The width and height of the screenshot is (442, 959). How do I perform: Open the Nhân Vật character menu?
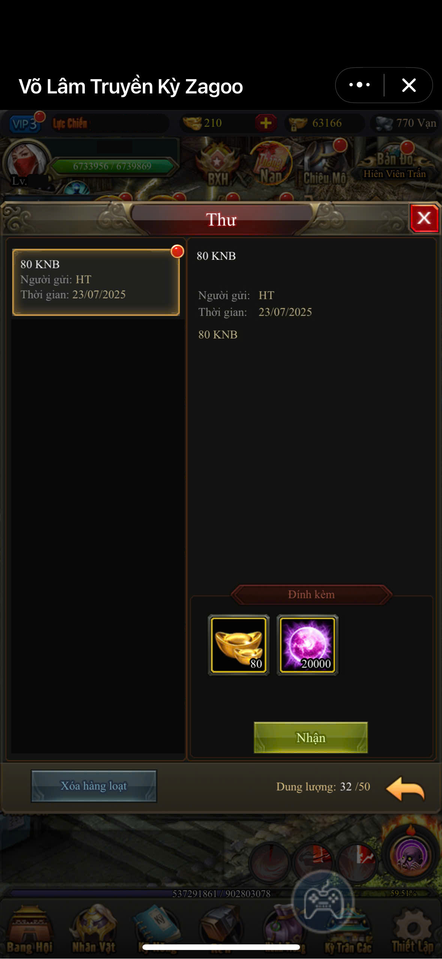point(94,931)
